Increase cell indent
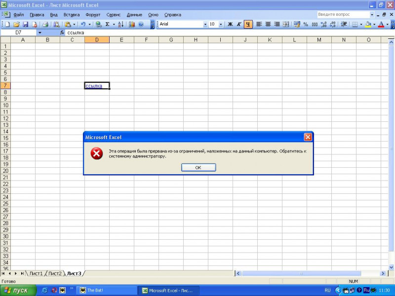The image size is (395, 296). [x=344, y=24]
